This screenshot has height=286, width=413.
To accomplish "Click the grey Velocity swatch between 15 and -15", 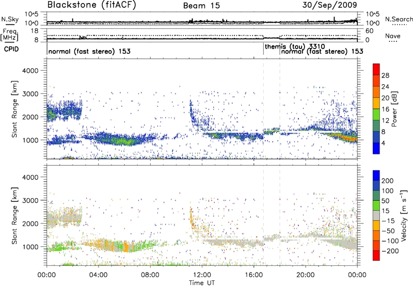I will (376, 215).
